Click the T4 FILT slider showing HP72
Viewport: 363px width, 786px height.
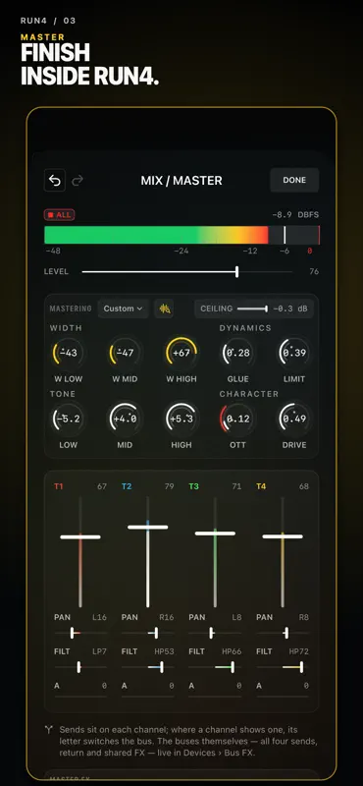[x=283, y=667]
